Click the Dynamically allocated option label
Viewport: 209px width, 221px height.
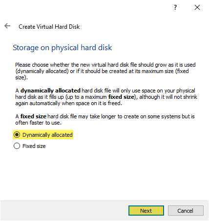47,135
